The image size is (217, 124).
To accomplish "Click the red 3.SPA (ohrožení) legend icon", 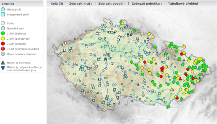I will click(x=3, y=44).
